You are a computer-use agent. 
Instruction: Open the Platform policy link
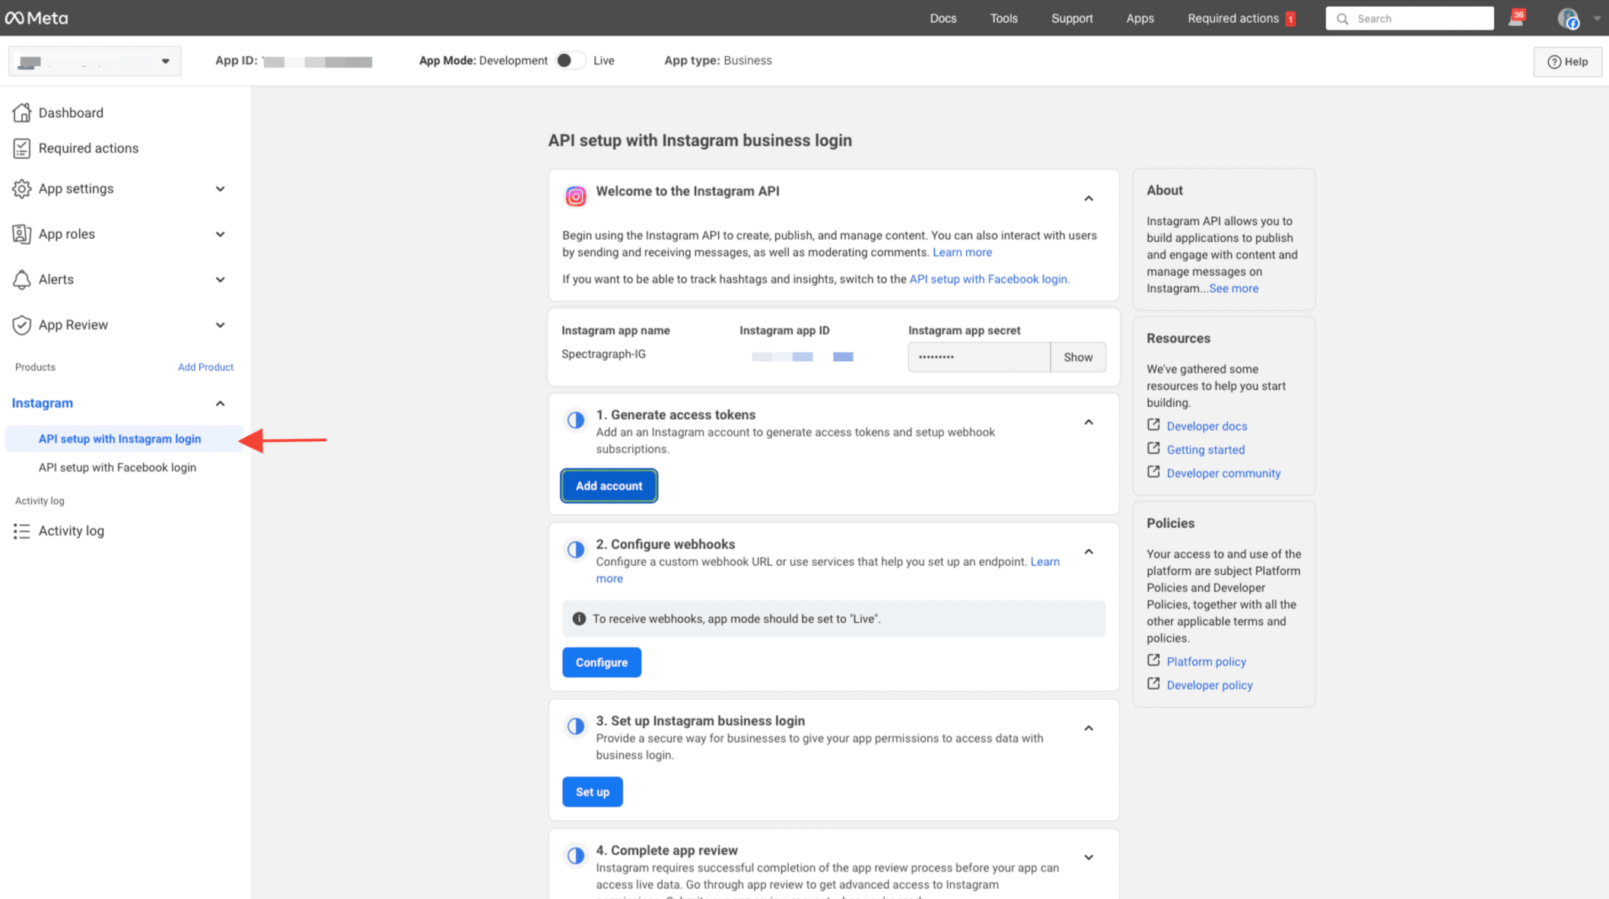(1206, 662)
